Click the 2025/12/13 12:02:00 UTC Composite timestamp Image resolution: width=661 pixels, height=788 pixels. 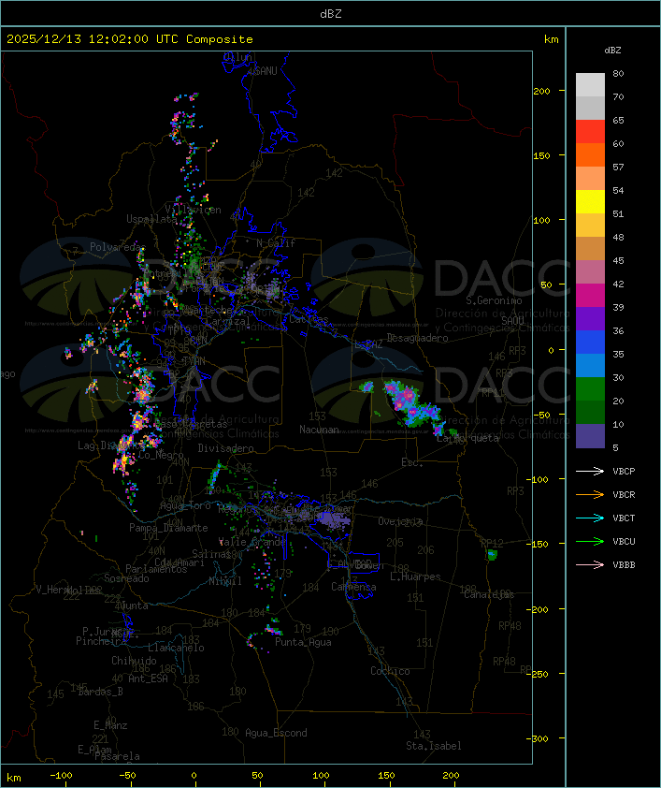pos(130,39)
